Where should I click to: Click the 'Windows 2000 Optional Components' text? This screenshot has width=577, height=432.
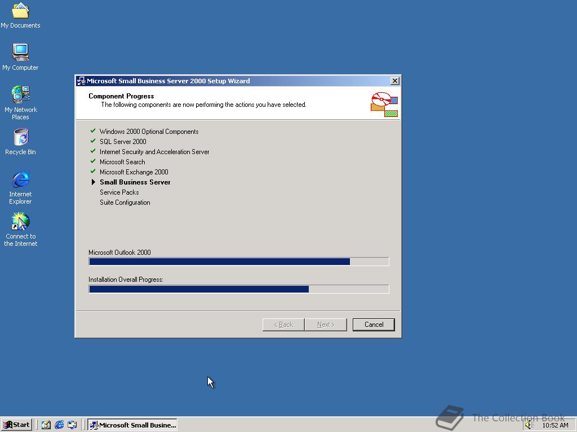tap(149, 132)
